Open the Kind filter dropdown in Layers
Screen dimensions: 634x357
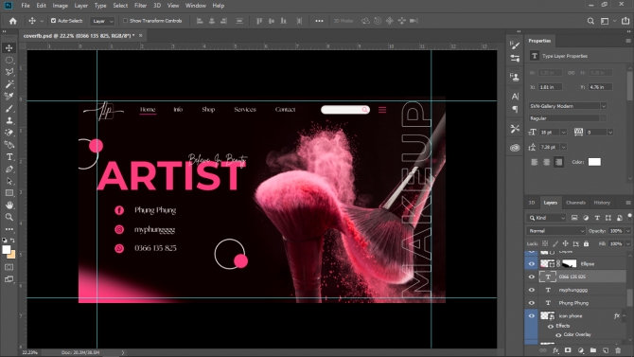[547, 218]
